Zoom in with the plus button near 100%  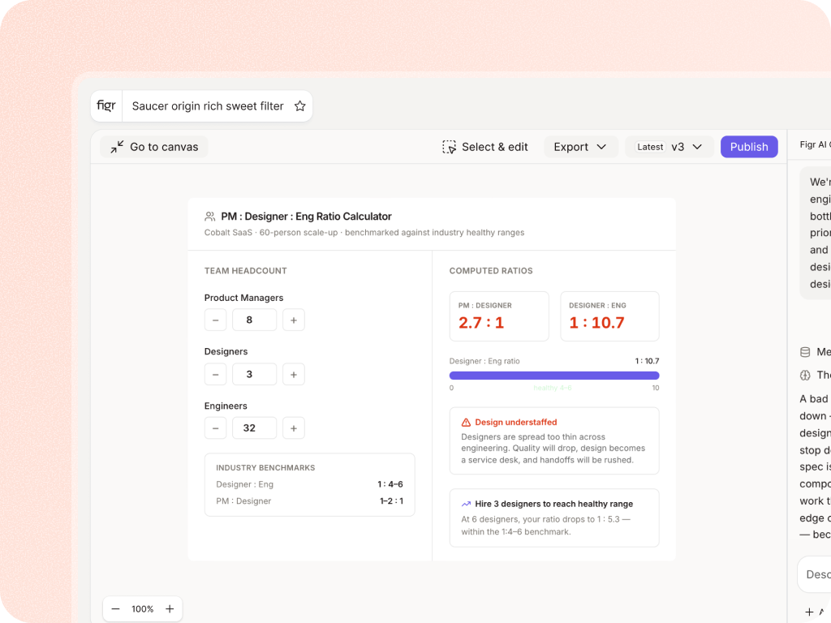coord(170,608)
